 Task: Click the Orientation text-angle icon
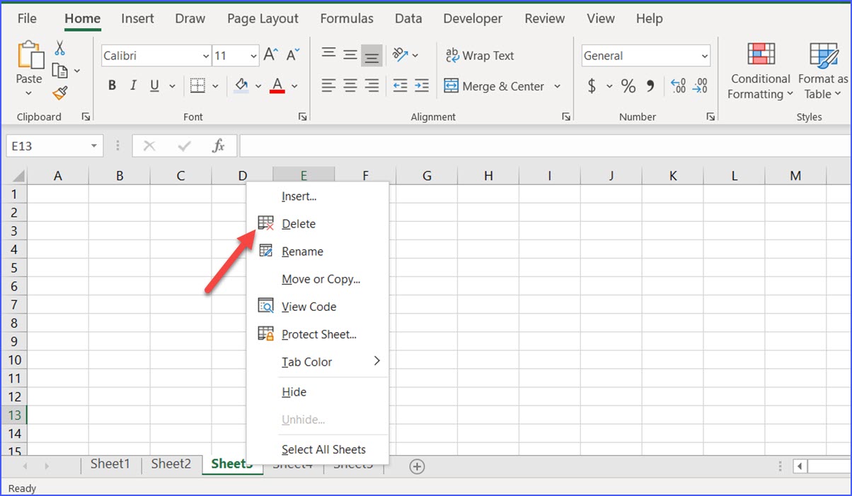401,55
